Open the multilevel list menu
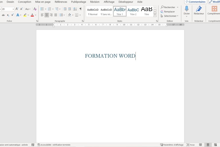Viewport: 220px width, 147px height. pos(58,9)
